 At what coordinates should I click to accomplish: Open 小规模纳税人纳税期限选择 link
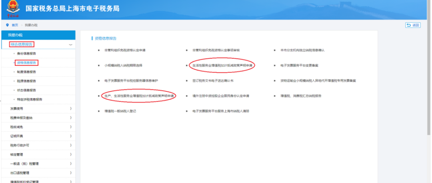(123, 65)
